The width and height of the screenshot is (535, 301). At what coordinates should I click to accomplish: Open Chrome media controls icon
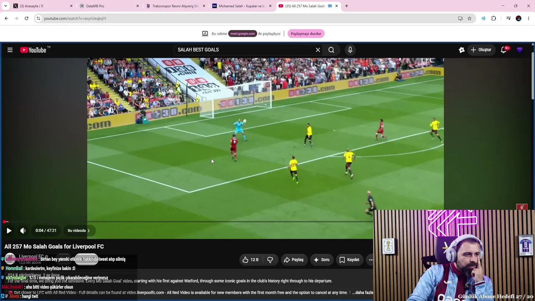point(508,18)
